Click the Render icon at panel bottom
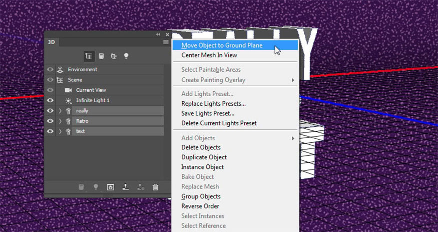 pos(111,187)
